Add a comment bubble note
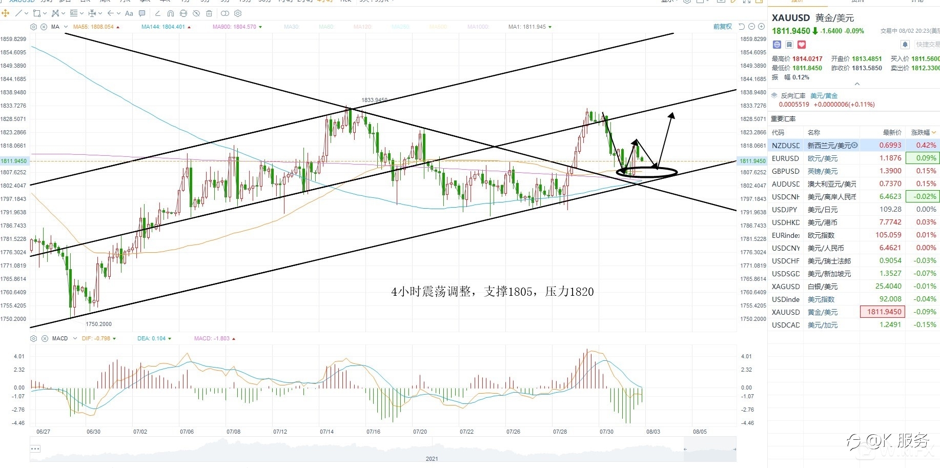Screen dimensions: 940x468 pos(142,13)
